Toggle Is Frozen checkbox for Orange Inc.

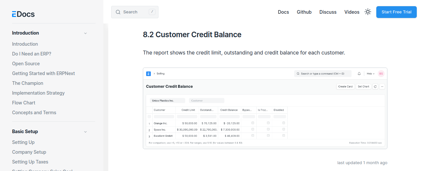[x=268, y=123]
